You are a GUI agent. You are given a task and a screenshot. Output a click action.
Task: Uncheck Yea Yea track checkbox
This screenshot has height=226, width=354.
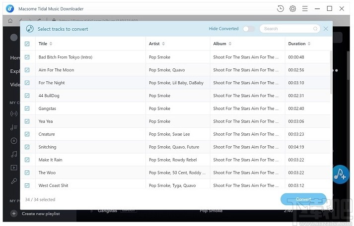click(x=27, y=121)
